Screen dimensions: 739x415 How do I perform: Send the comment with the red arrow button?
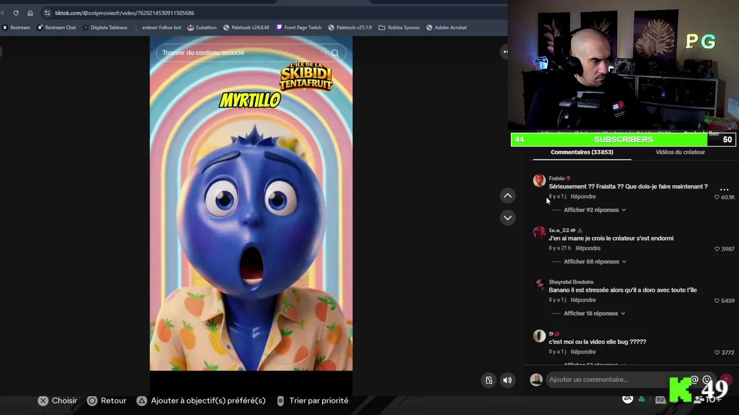(x=726, y=380)
